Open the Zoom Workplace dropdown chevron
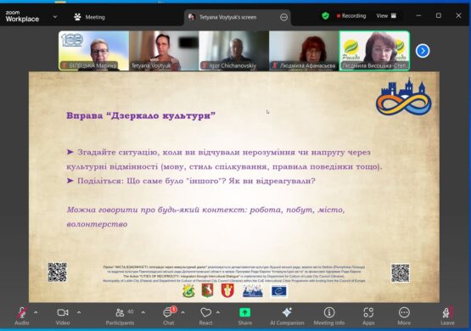This screenshot has height=331, width=471. [x=55, y=17]
